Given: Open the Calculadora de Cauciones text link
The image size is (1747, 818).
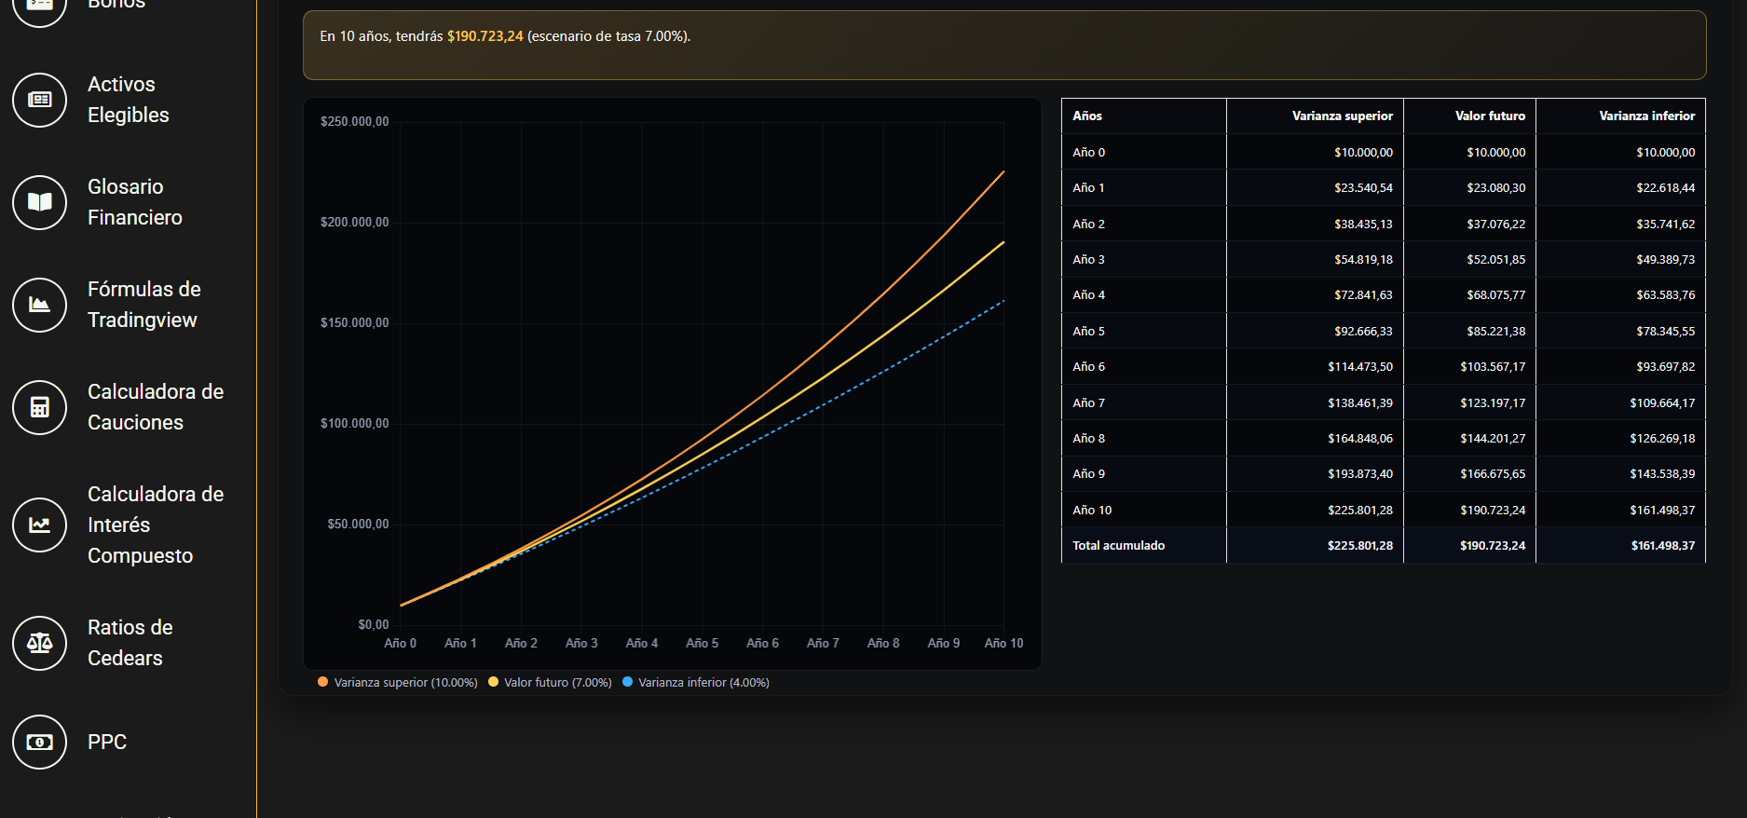Looking at the screenshot, I should (155, 407).
